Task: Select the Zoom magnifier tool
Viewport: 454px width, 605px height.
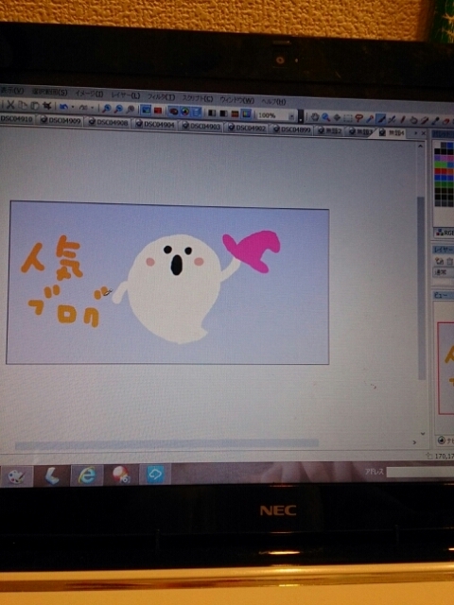Action: [x=325, y=117]
